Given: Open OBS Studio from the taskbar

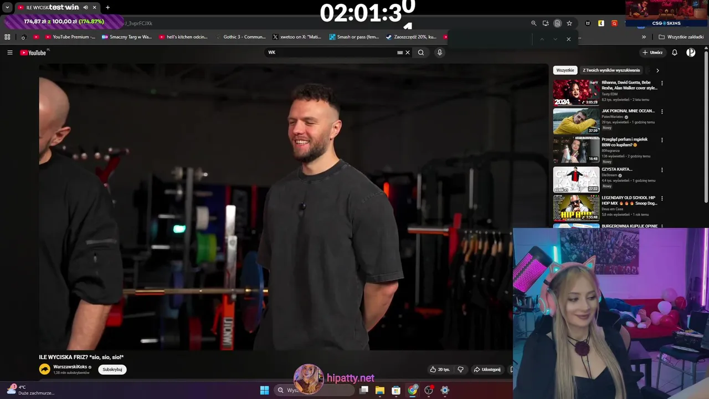Looking at the screenshot, I should (428, 390).
